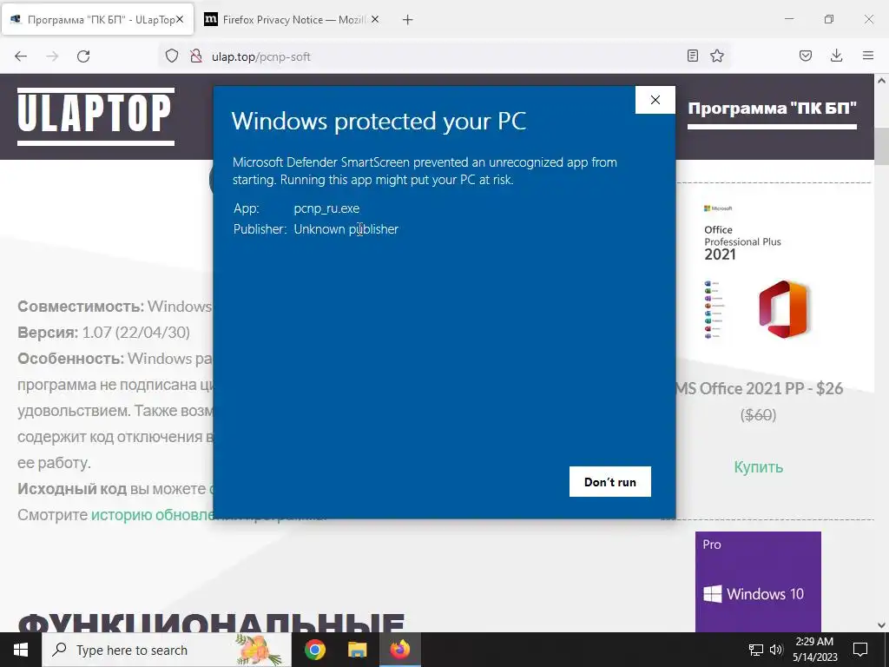The width and height of the screenshot is (889, 667).
Task: Click the scrollbar down arrow
Action: tap(881, 625)
